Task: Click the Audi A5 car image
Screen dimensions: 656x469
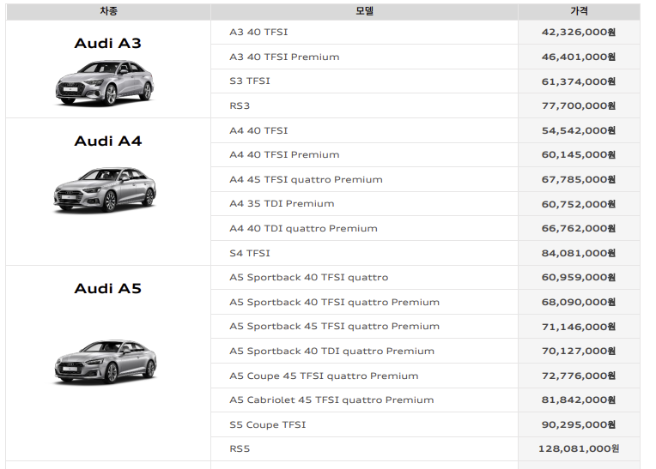Action: [106, 362]
